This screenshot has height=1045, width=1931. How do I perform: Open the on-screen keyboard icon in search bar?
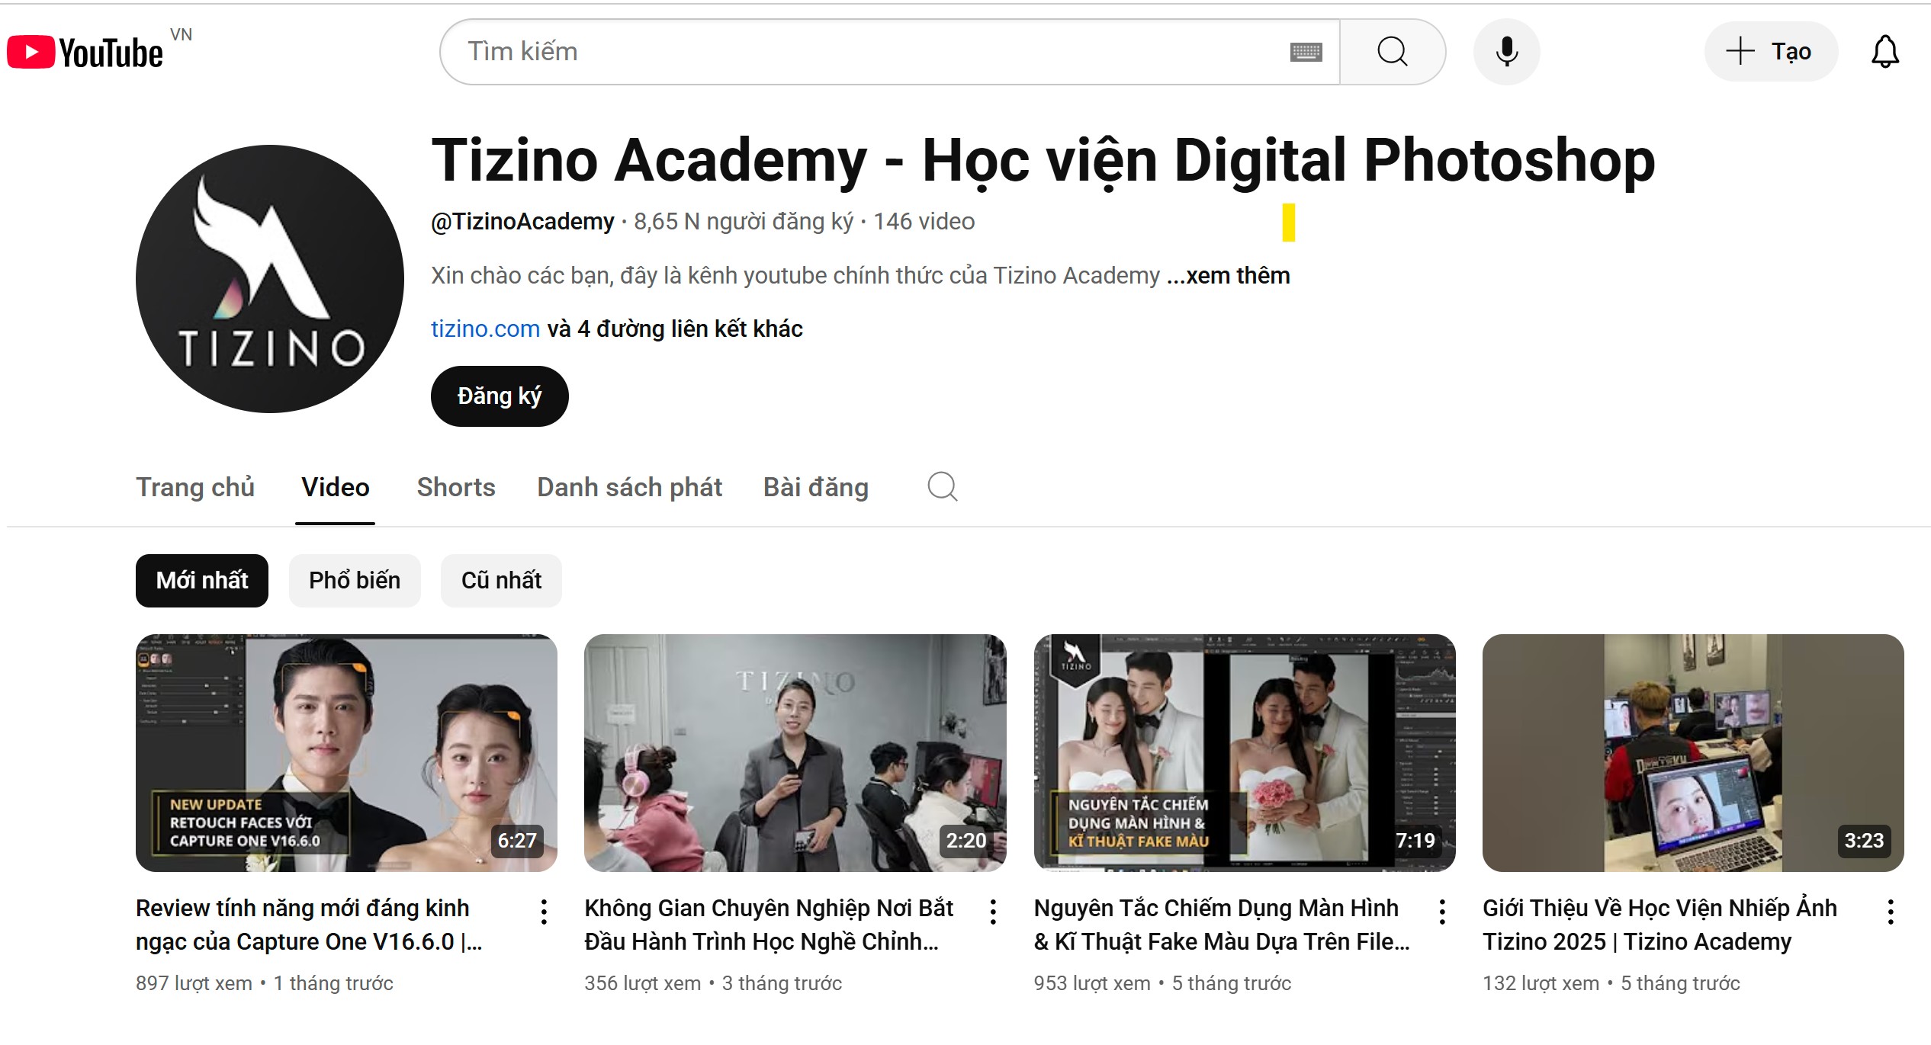click(1306, 52)
